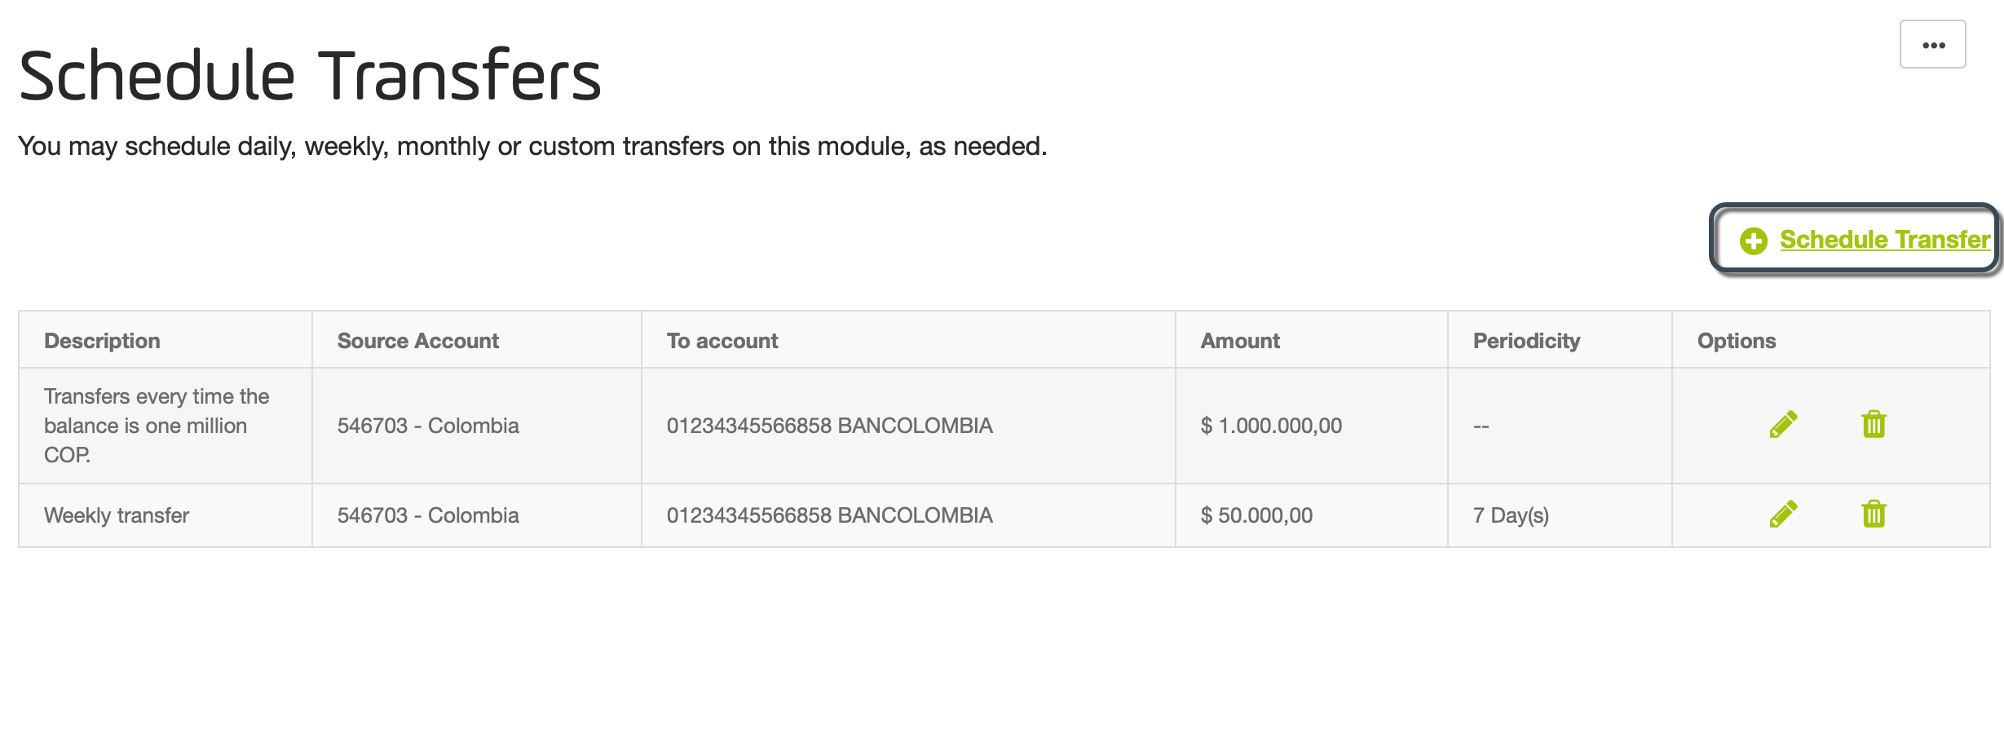This screenshot has height=729, width=2004.
Task: Edit the Weekly transfer entry
Action: (1783, 514)
